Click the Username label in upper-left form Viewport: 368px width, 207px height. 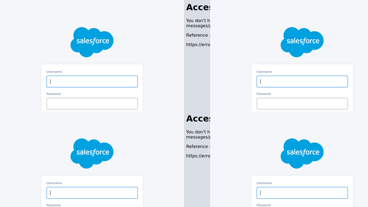(54, 72)
